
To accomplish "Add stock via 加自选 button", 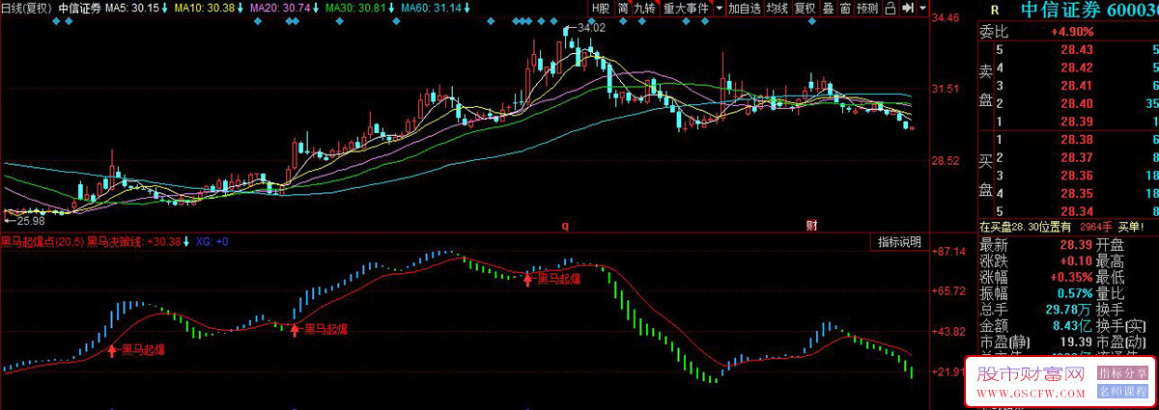I will click(x=745, y=8).
